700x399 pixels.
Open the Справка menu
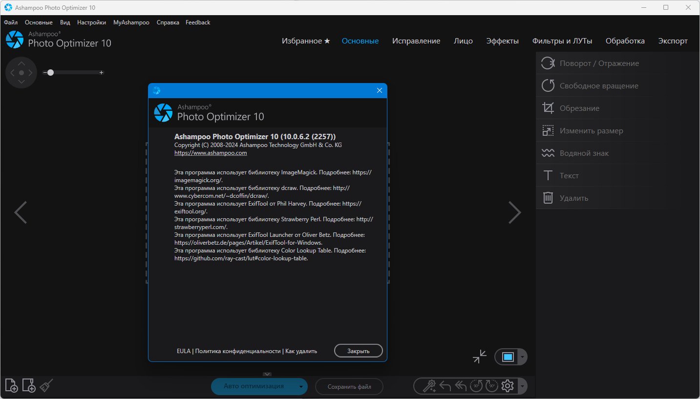tap(168, 22)
